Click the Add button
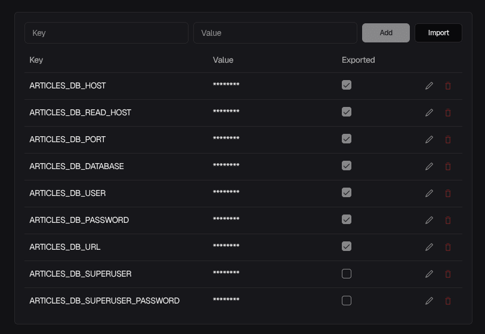This screenshot has height=334, width=485. click(386, 33)
